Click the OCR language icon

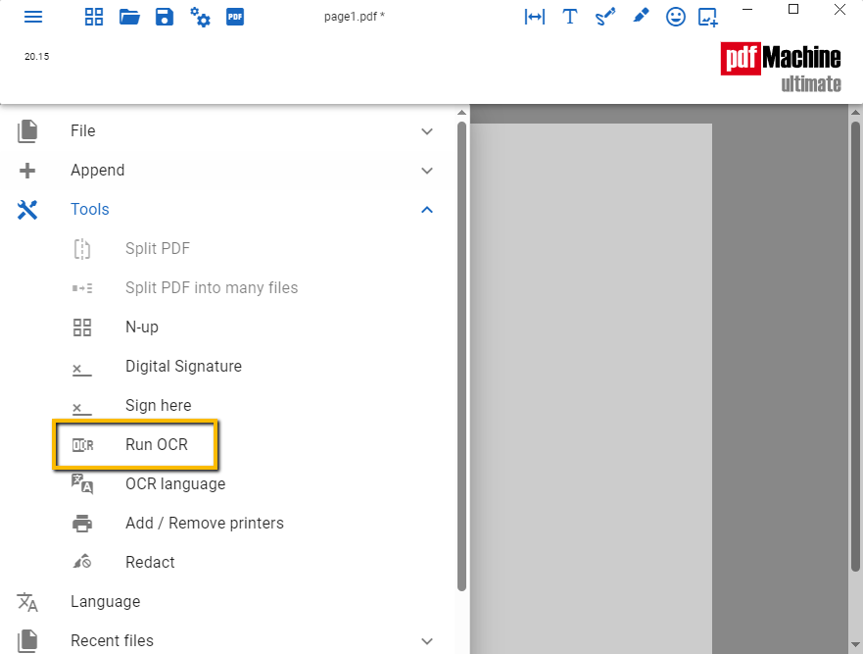pos(82,483)
